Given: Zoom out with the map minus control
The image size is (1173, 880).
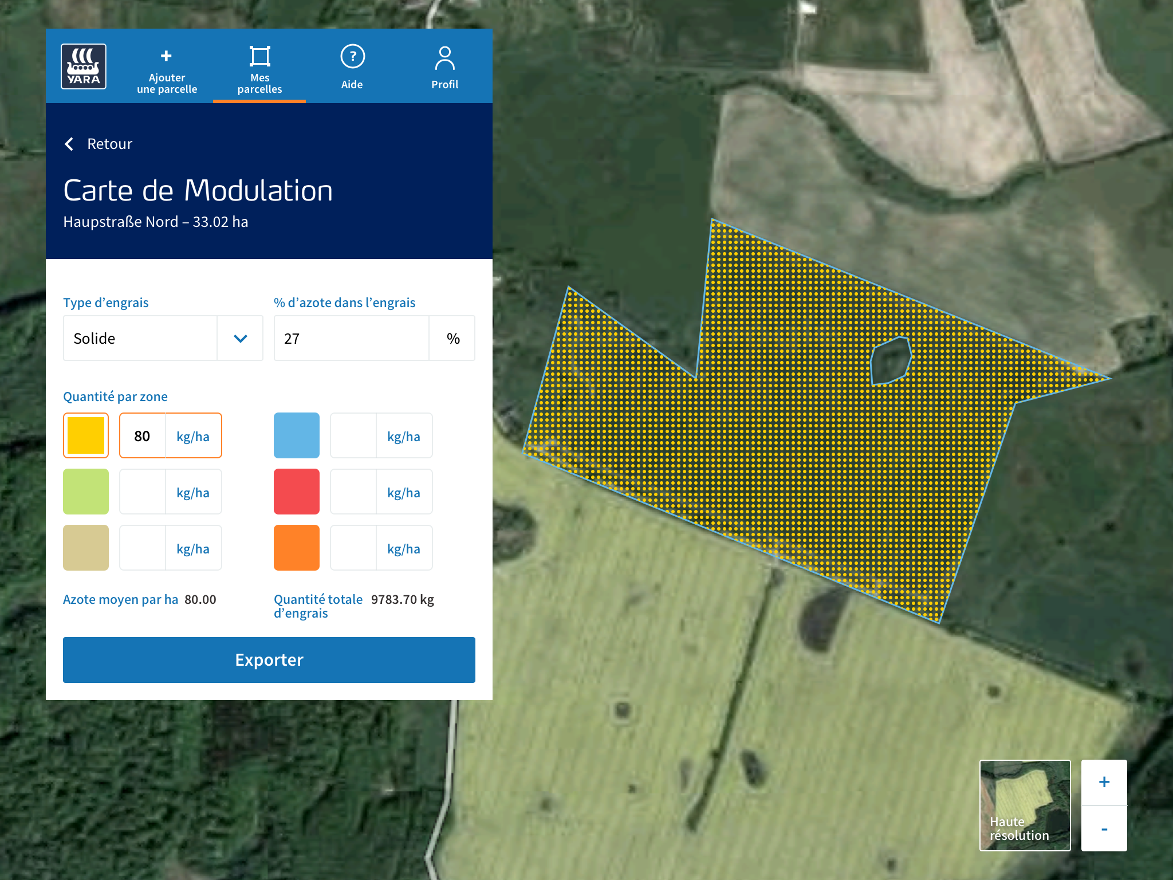Looking at the screenshot, I should 1103,828.
